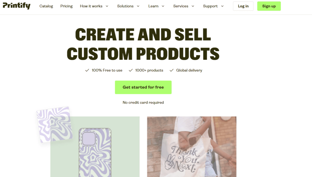The image size is (312, 177).
Task: Expand the How it works chevron
Action: (107, 6)
